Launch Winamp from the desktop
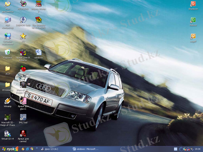Viewport: 203px width, 152px height. point(8,103)
